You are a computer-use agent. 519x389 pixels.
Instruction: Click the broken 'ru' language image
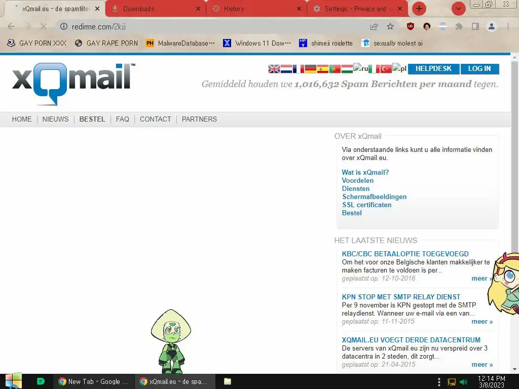360,68
